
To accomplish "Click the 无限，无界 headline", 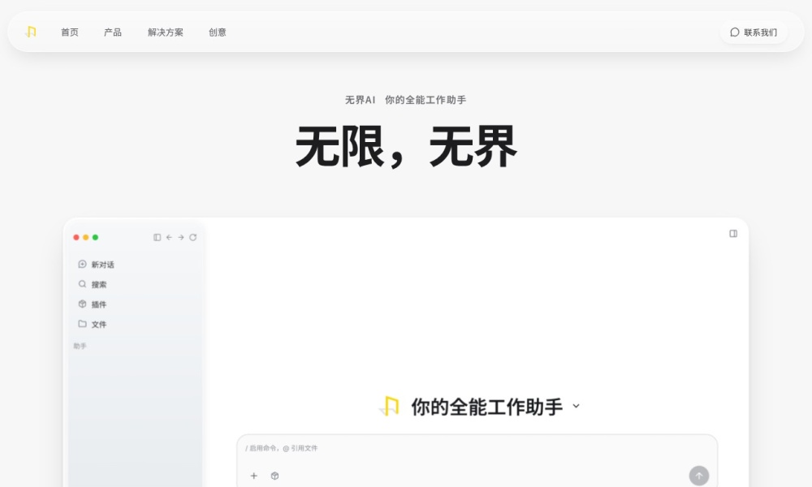I will [x=406, y=146].
